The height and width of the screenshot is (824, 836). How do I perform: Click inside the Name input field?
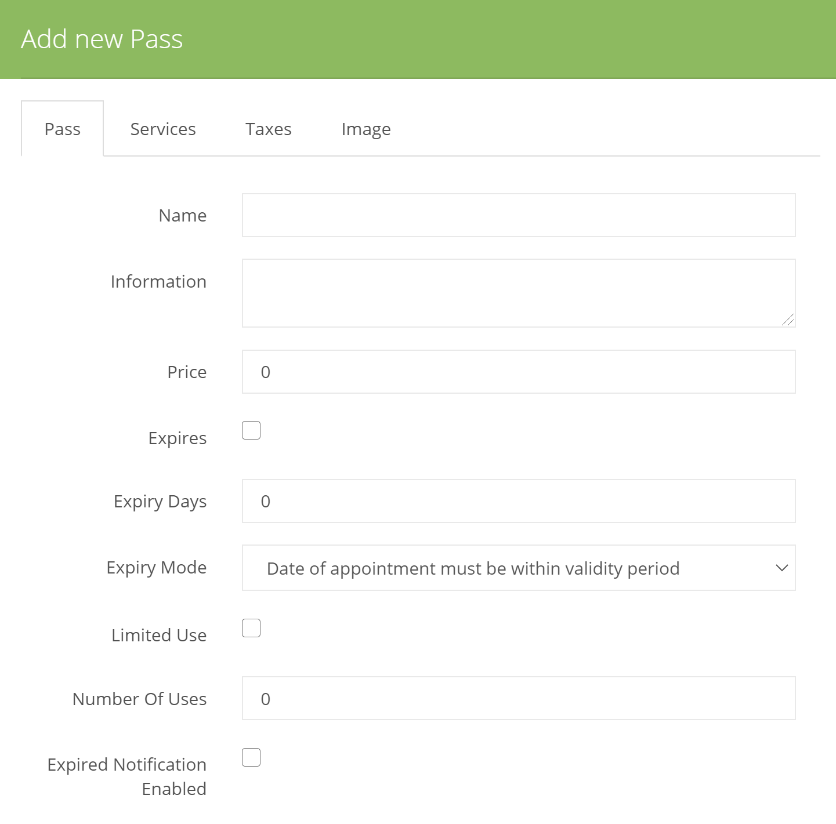[x=519, y=215]
